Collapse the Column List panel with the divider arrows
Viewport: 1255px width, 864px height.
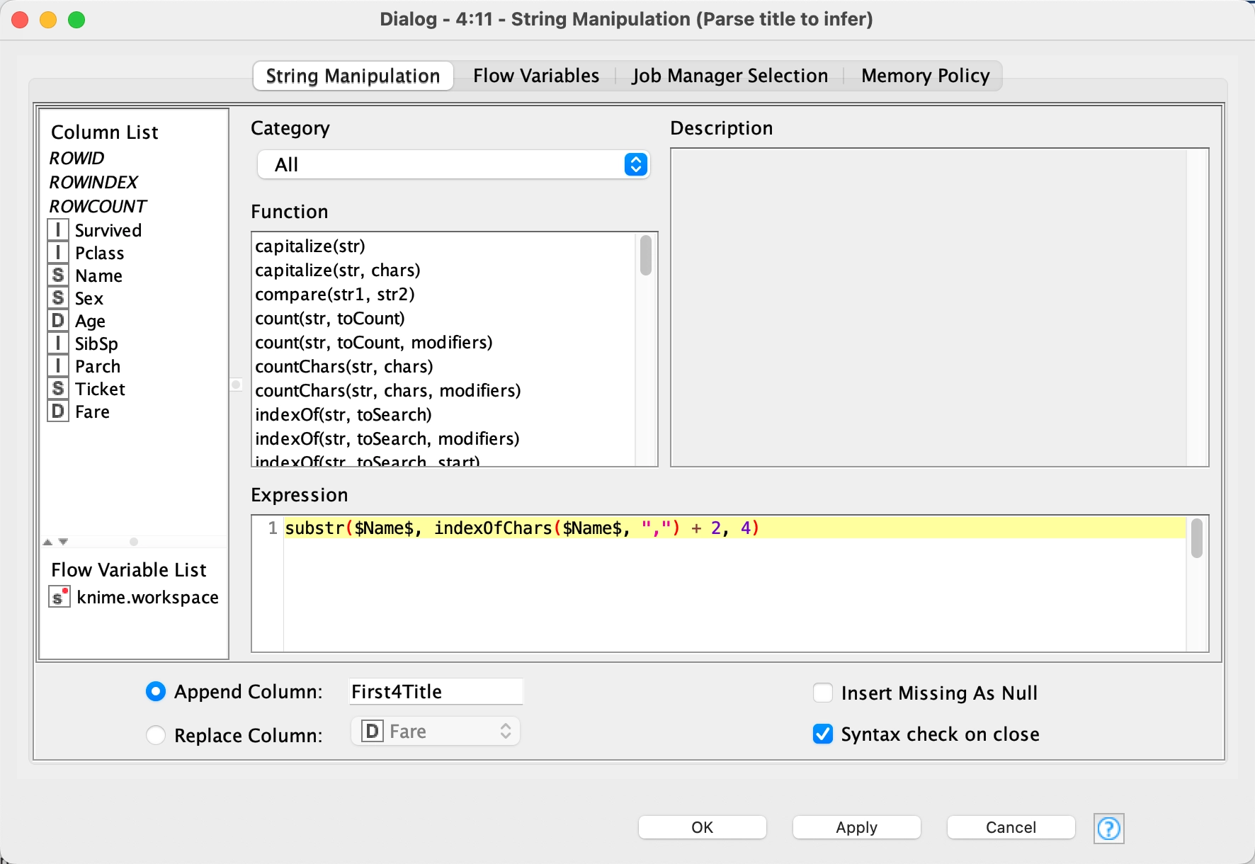point(47,542)
